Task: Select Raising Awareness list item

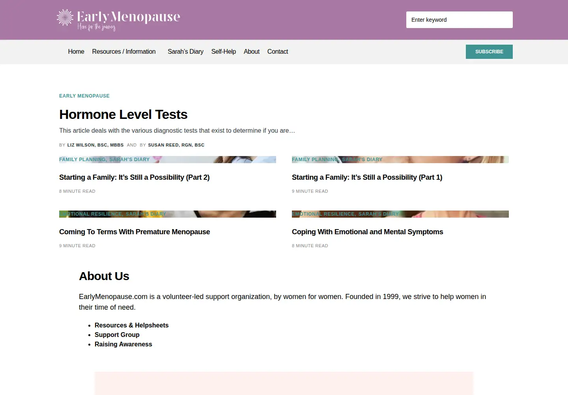Action: coord(123,344)
